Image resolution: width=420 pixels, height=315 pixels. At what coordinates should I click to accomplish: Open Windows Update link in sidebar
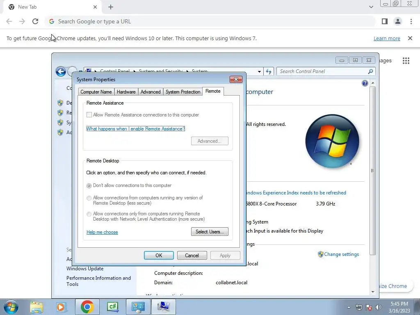(x=85, y=269)
